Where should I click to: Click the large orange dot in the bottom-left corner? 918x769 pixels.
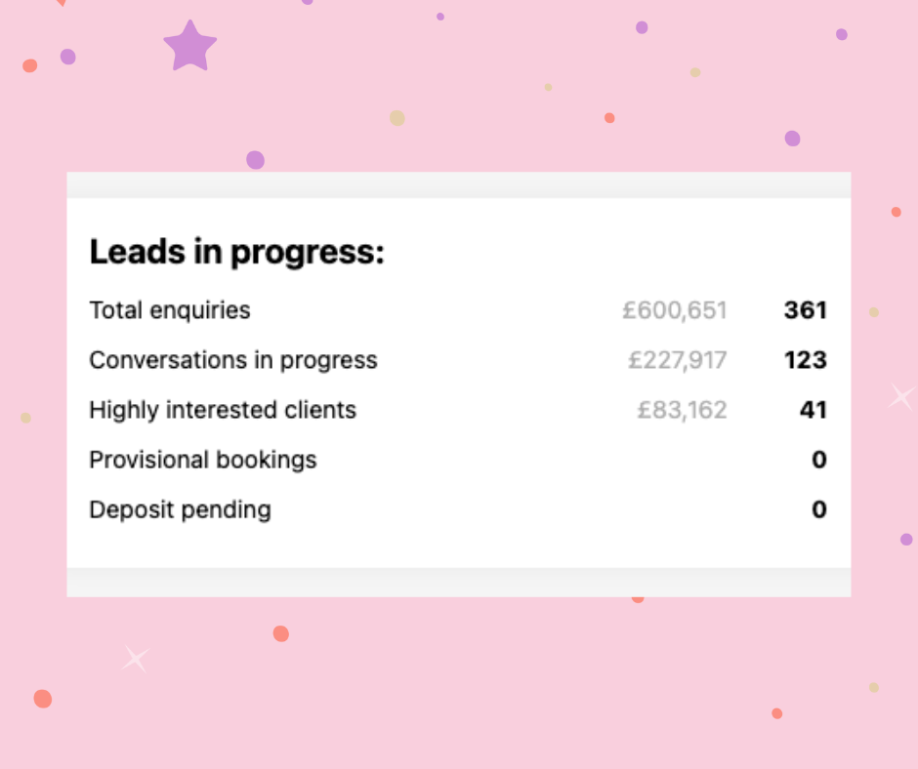(42, 699)
